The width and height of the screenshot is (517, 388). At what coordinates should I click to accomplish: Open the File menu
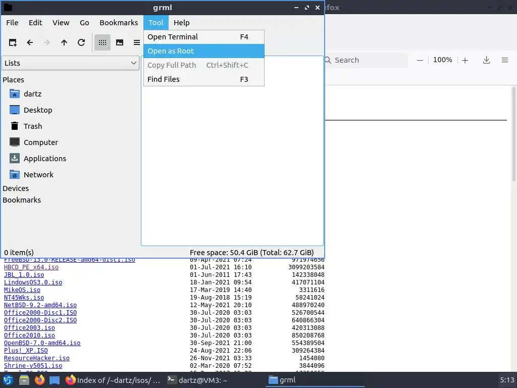point(12,23)
